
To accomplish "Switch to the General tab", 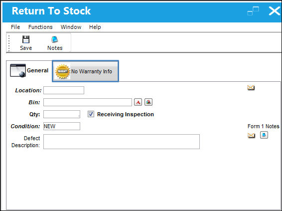I will [x=29, y=70].
